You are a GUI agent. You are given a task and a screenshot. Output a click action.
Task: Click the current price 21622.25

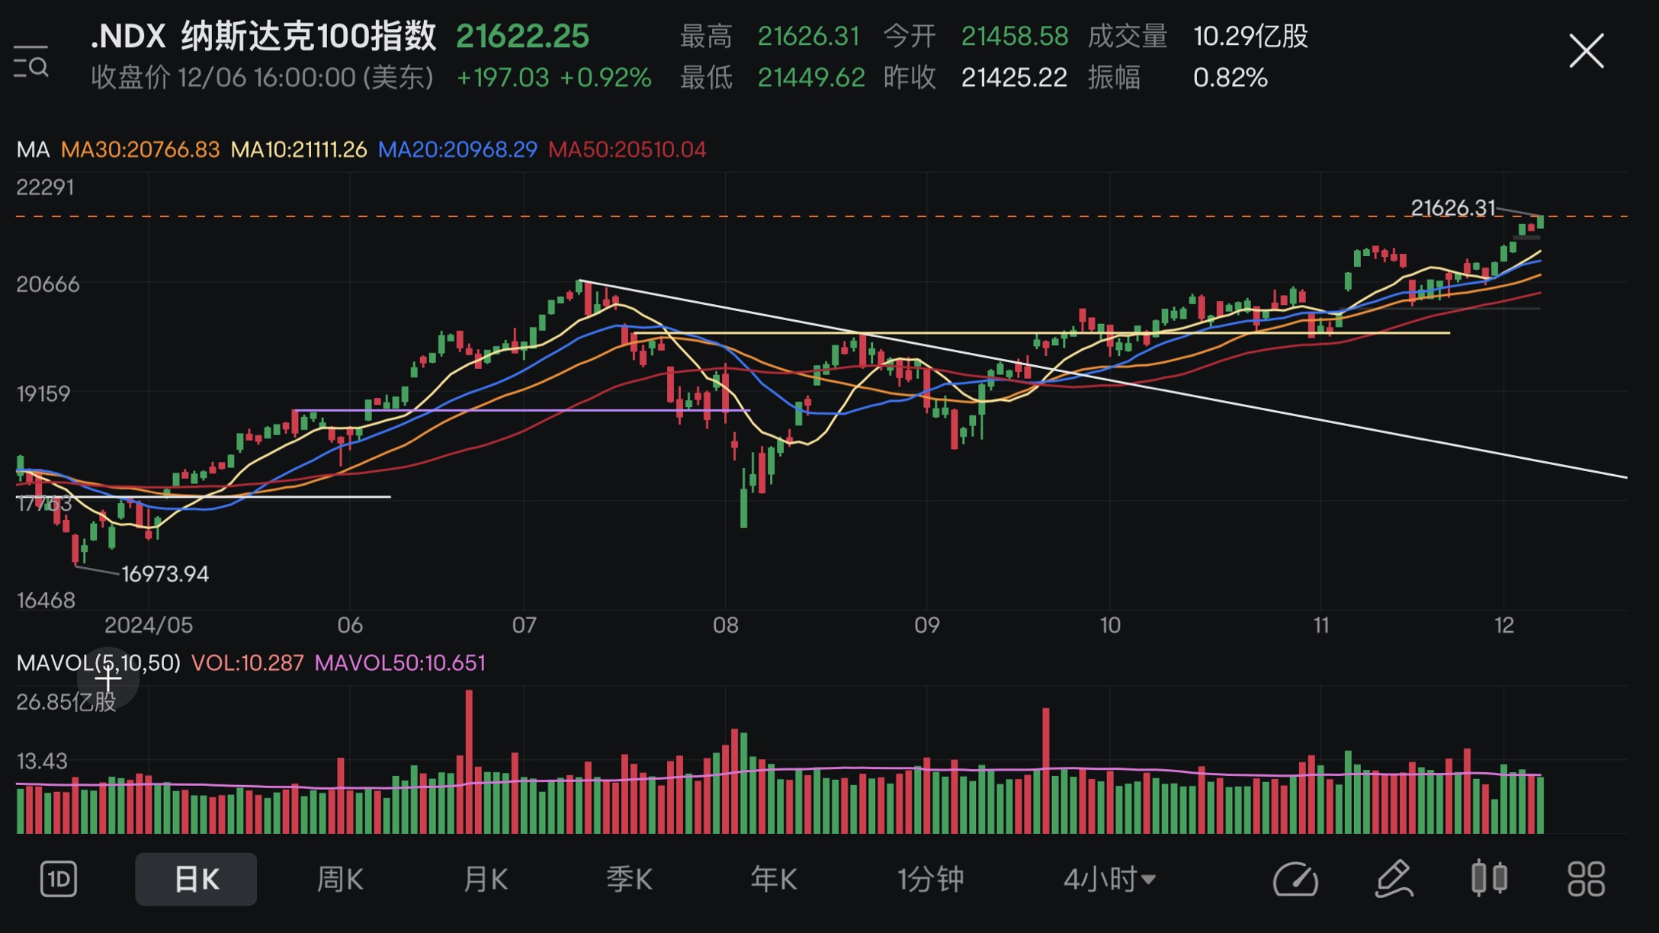(x=523, y=36)
